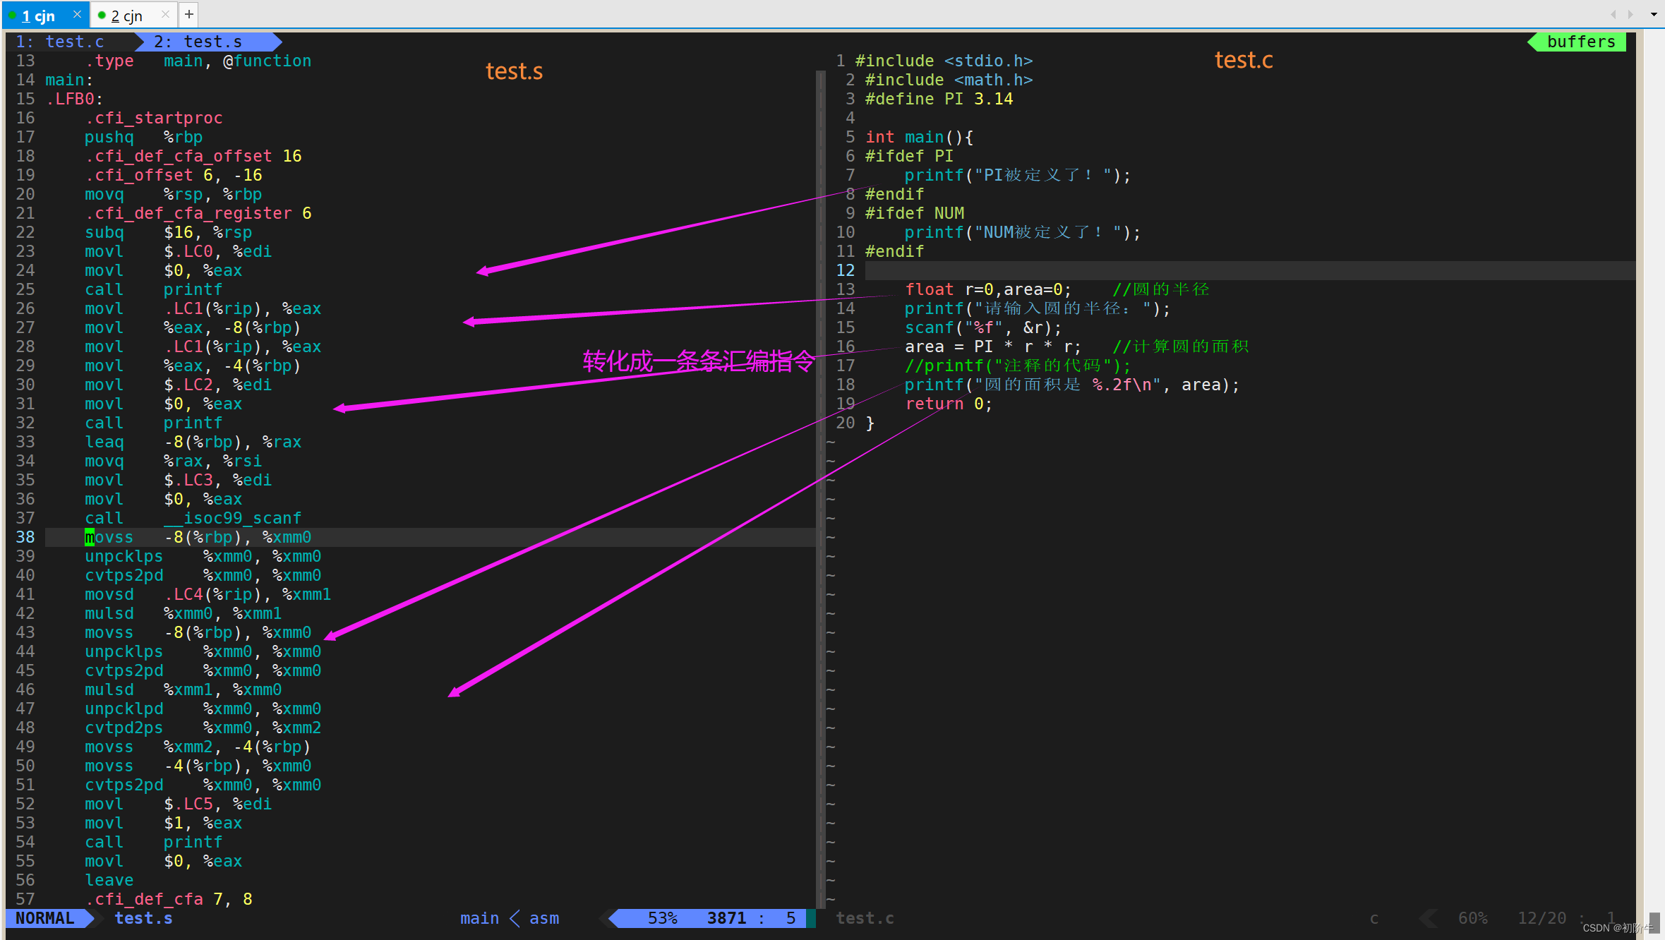Click the '53%' position indicator

(662, 918)
